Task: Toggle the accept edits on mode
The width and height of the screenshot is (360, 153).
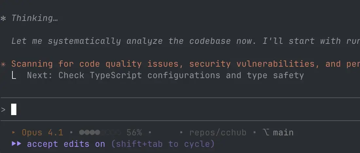Action: (66, 144)
